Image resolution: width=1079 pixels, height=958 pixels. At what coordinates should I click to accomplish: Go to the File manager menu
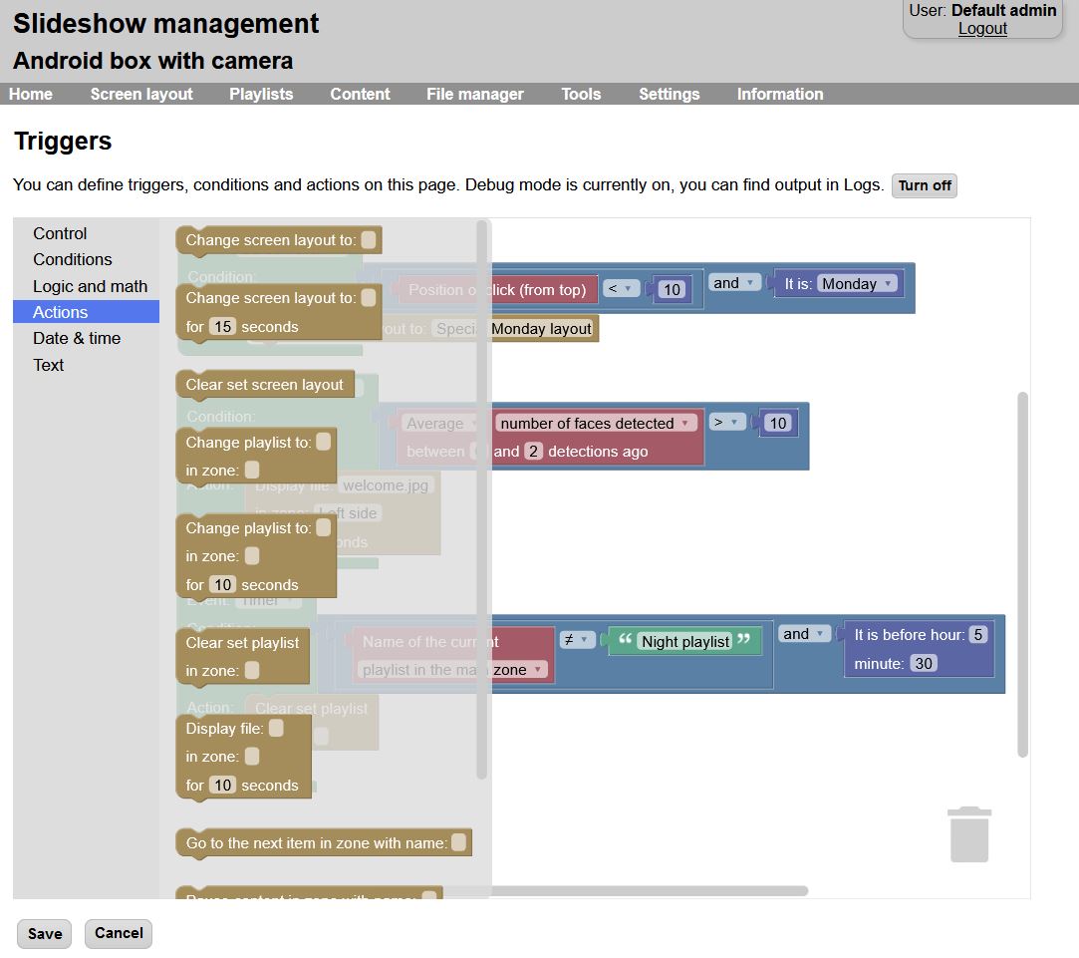(474, 94)
